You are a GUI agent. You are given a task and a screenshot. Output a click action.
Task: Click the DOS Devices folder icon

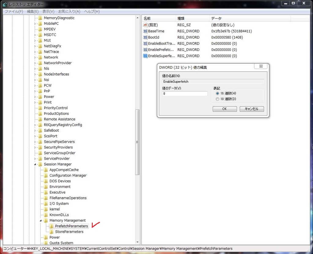click(46, 181)
